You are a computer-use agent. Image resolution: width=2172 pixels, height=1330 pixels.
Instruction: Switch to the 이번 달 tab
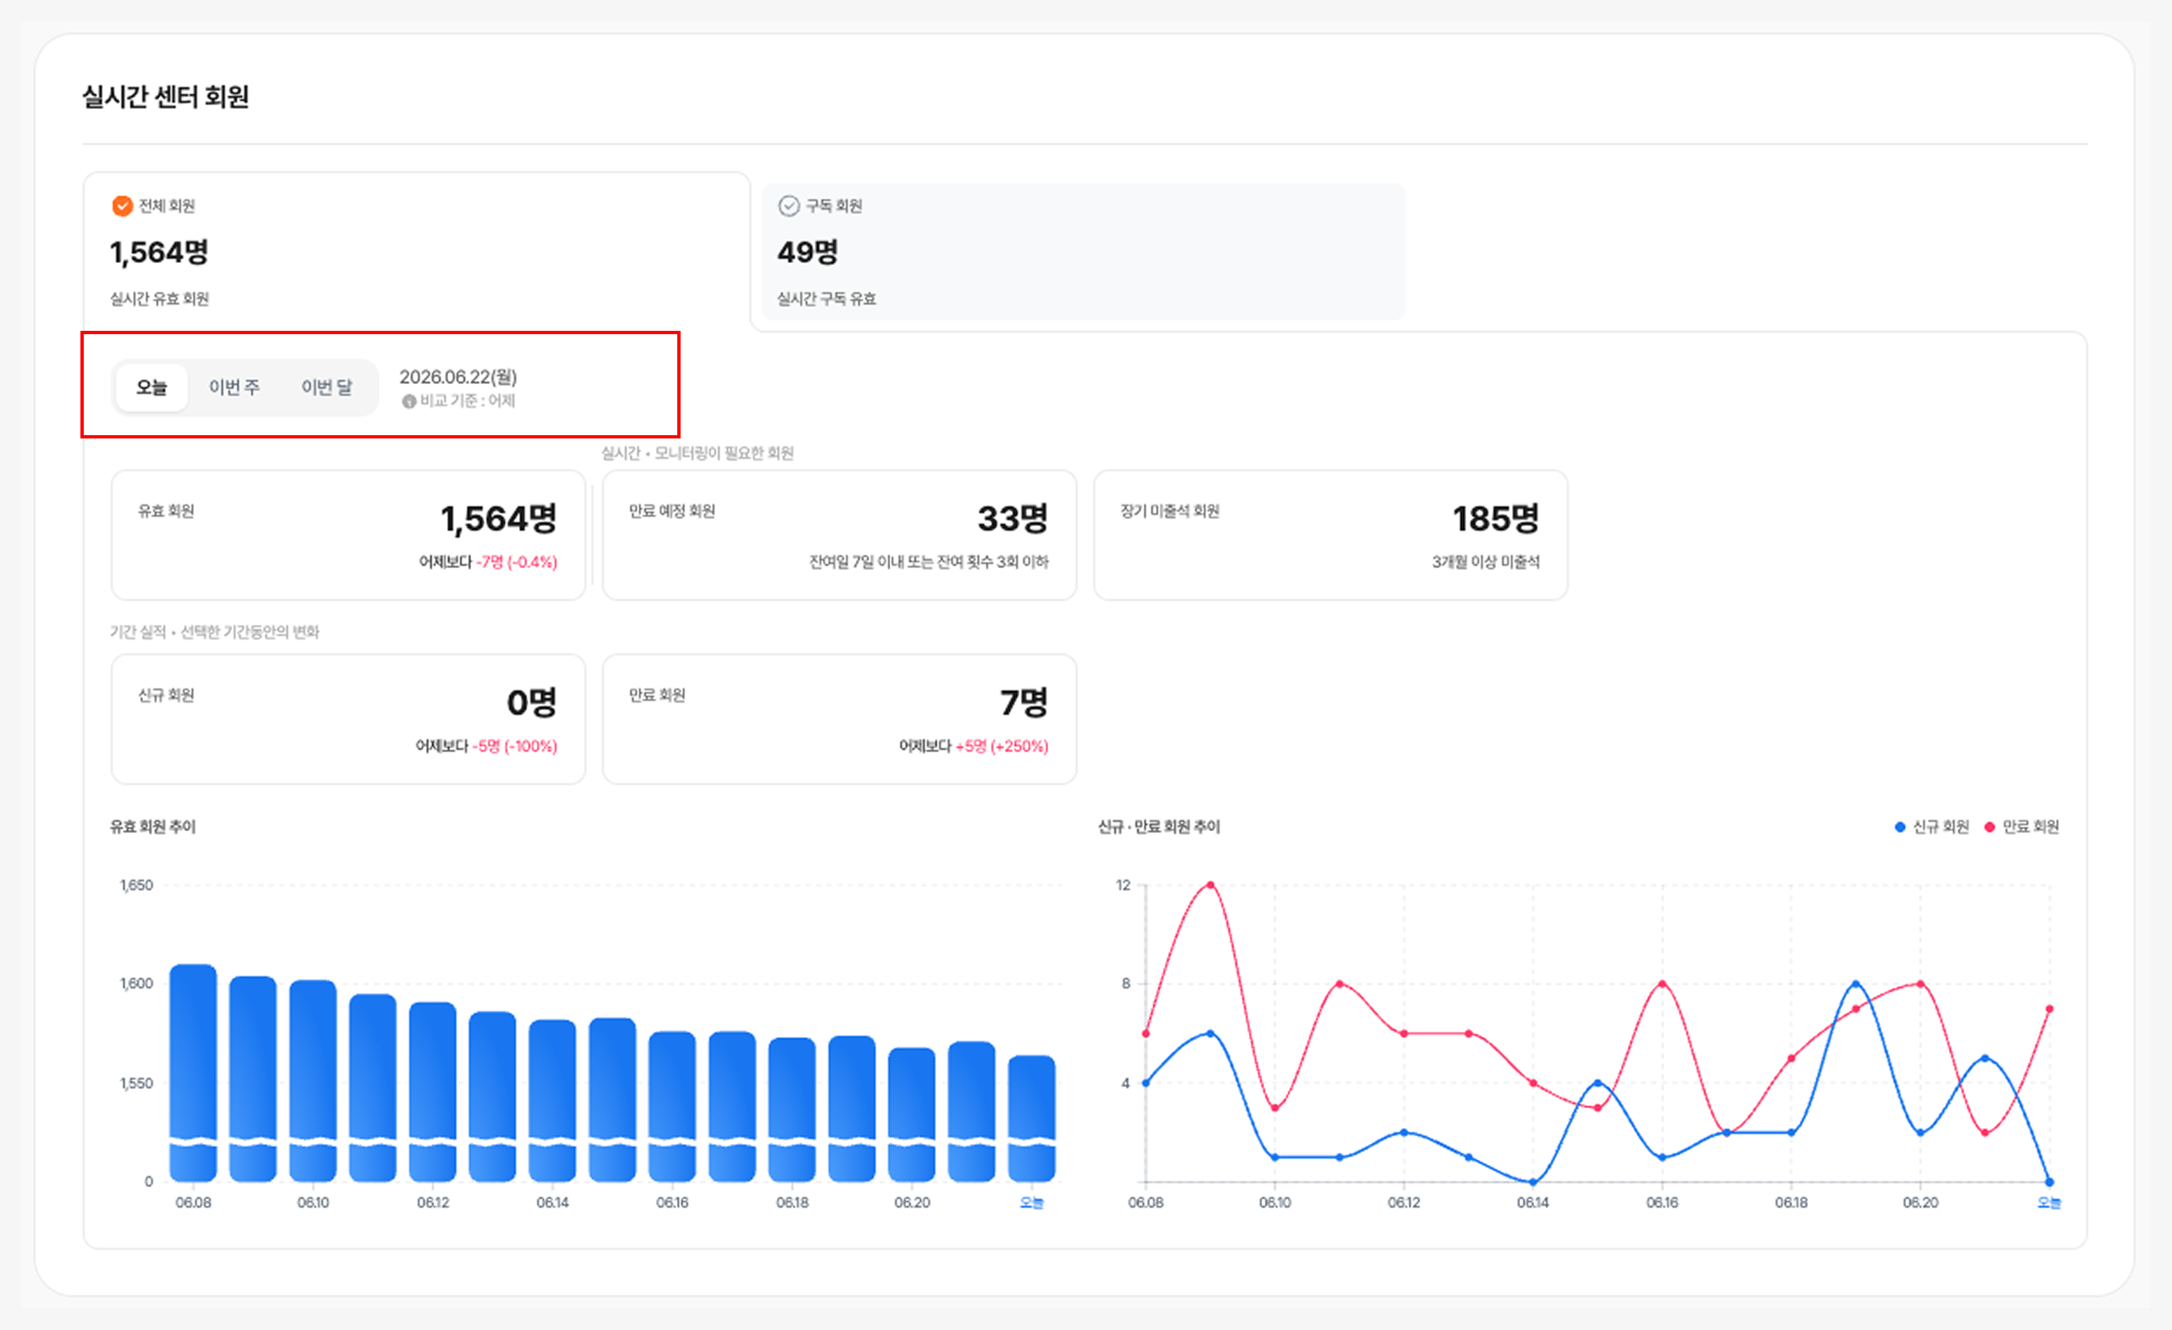click(x=326, y=387)
